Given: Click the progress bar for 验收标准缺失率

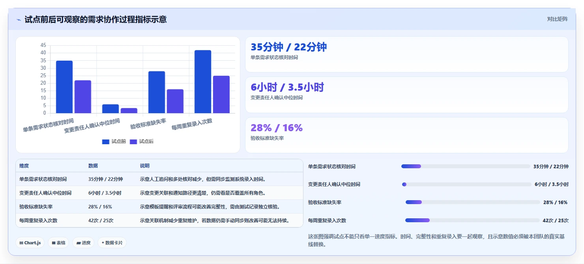Looking at the screenshot, I should point(473,202).
